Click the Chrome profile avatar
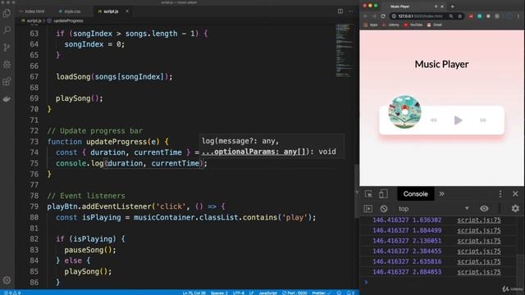The height and width of the screenshot is (295, 525). (509, 16)
